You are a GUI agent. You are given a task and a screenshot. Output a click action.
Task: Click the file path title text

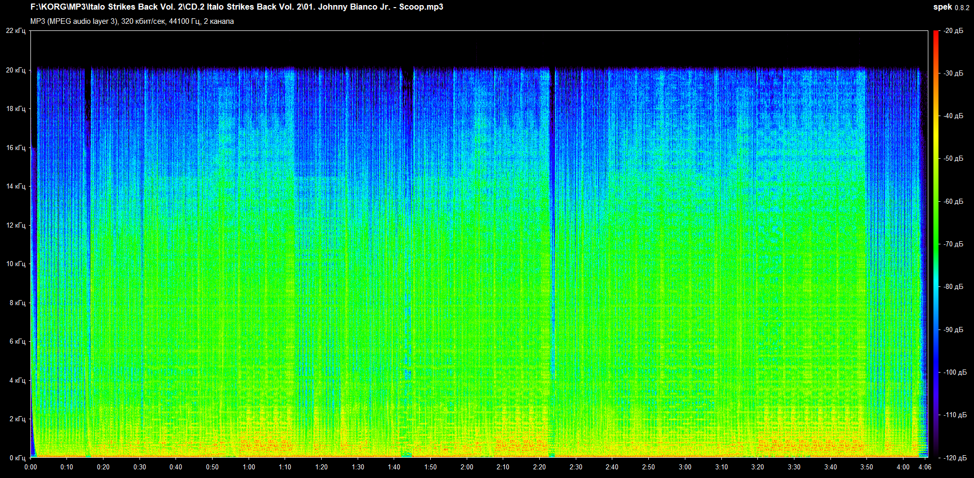click(236, 7)
